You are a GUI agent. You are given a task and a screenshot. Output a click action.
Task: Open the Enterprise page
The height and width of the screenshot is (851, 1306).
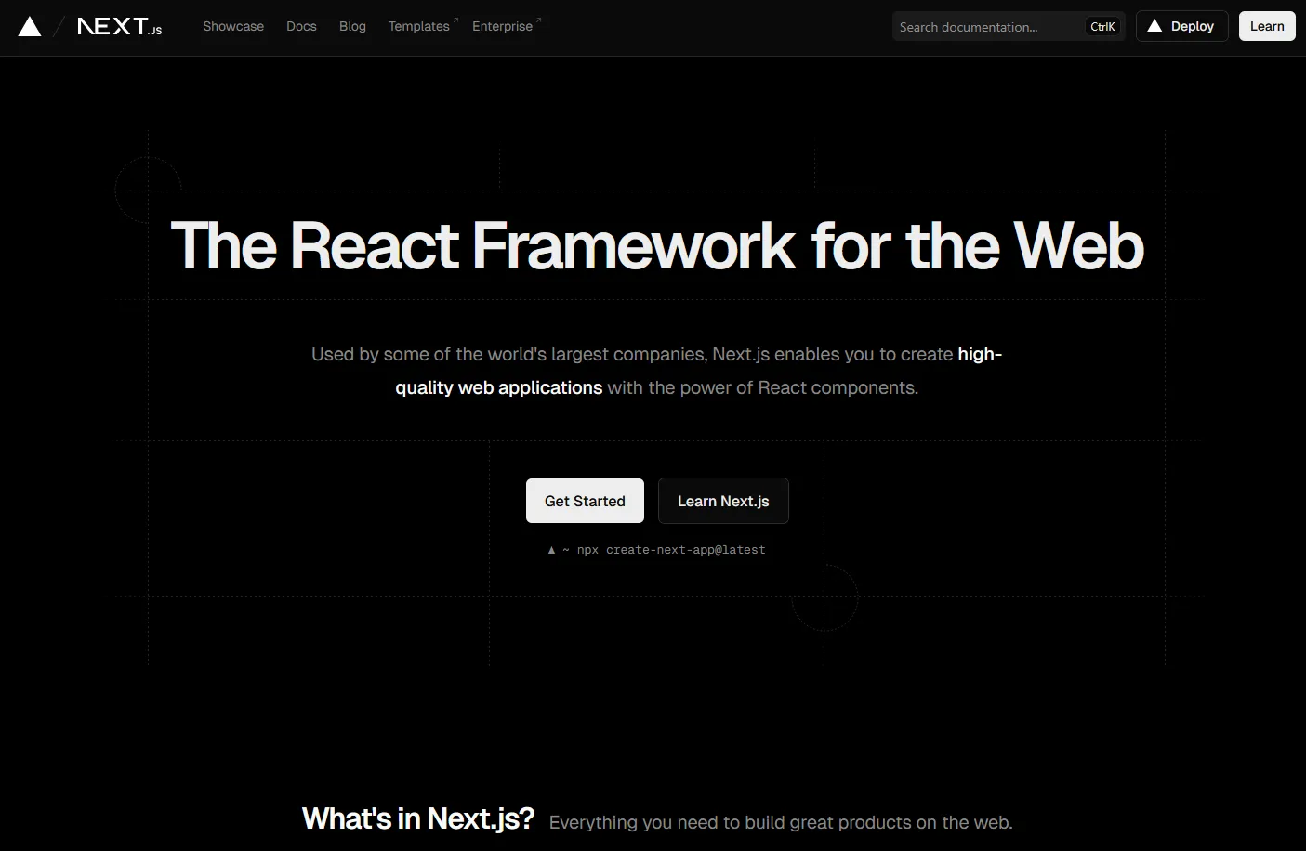pyautogui.click(x=502, y=26)
